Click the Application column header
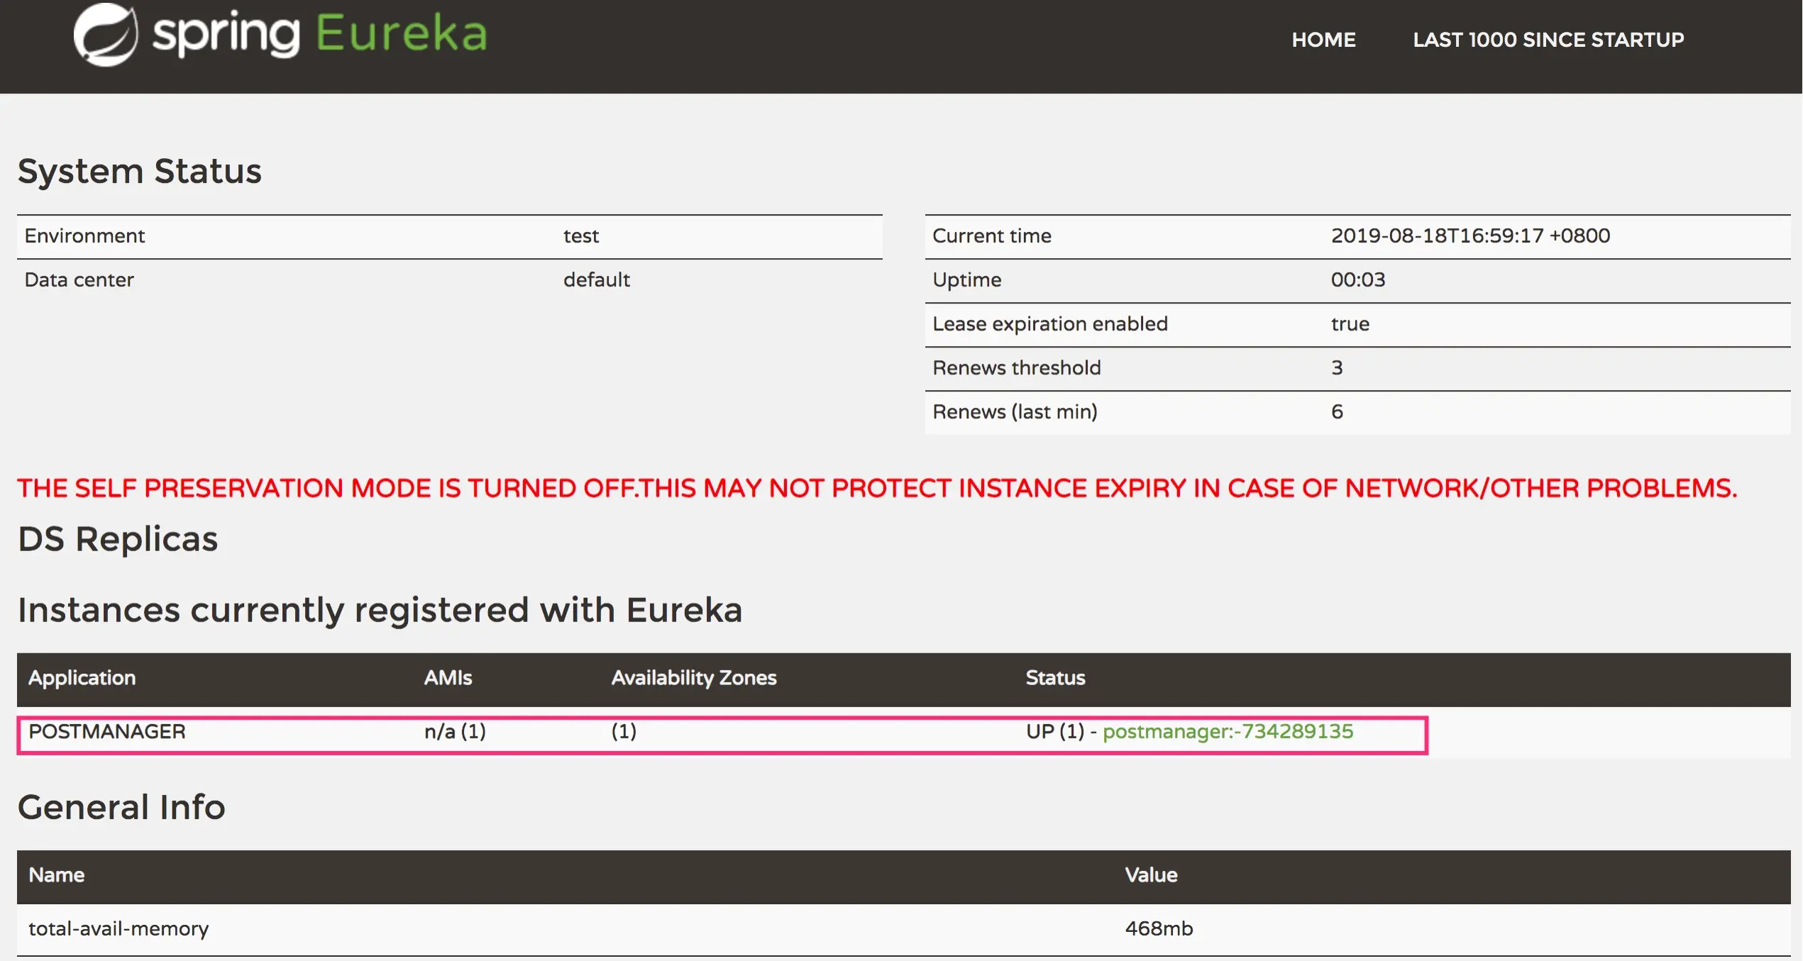Image resolution: width=1803 pixels, height=961 pixels. [x=82, y=677]
